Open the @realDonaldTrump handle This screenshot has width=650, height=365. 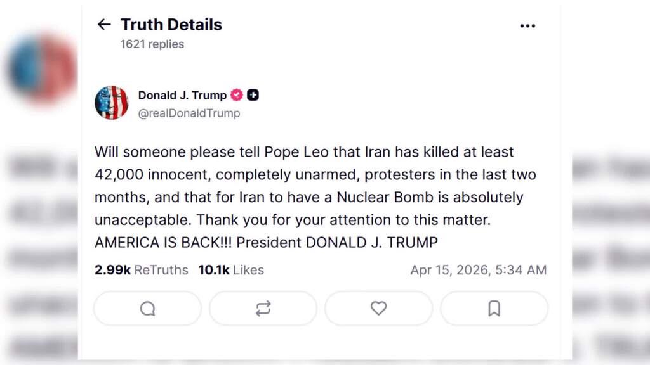coord(189,113)
